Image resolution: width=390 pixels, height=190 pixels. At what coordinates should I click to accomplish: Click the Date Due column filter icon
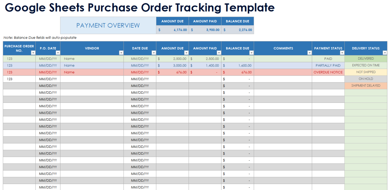pos(154,52)
